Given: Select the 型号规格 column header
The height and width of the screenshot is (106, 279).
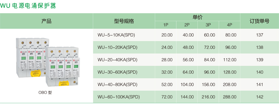Looking at the screenshot, I should point(124,21).
